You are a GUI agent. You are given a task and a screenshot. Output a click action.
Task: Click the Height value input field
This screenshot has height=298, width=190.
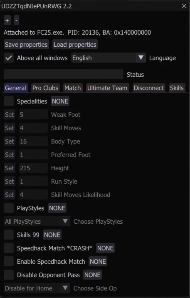(x=33, y=168)
